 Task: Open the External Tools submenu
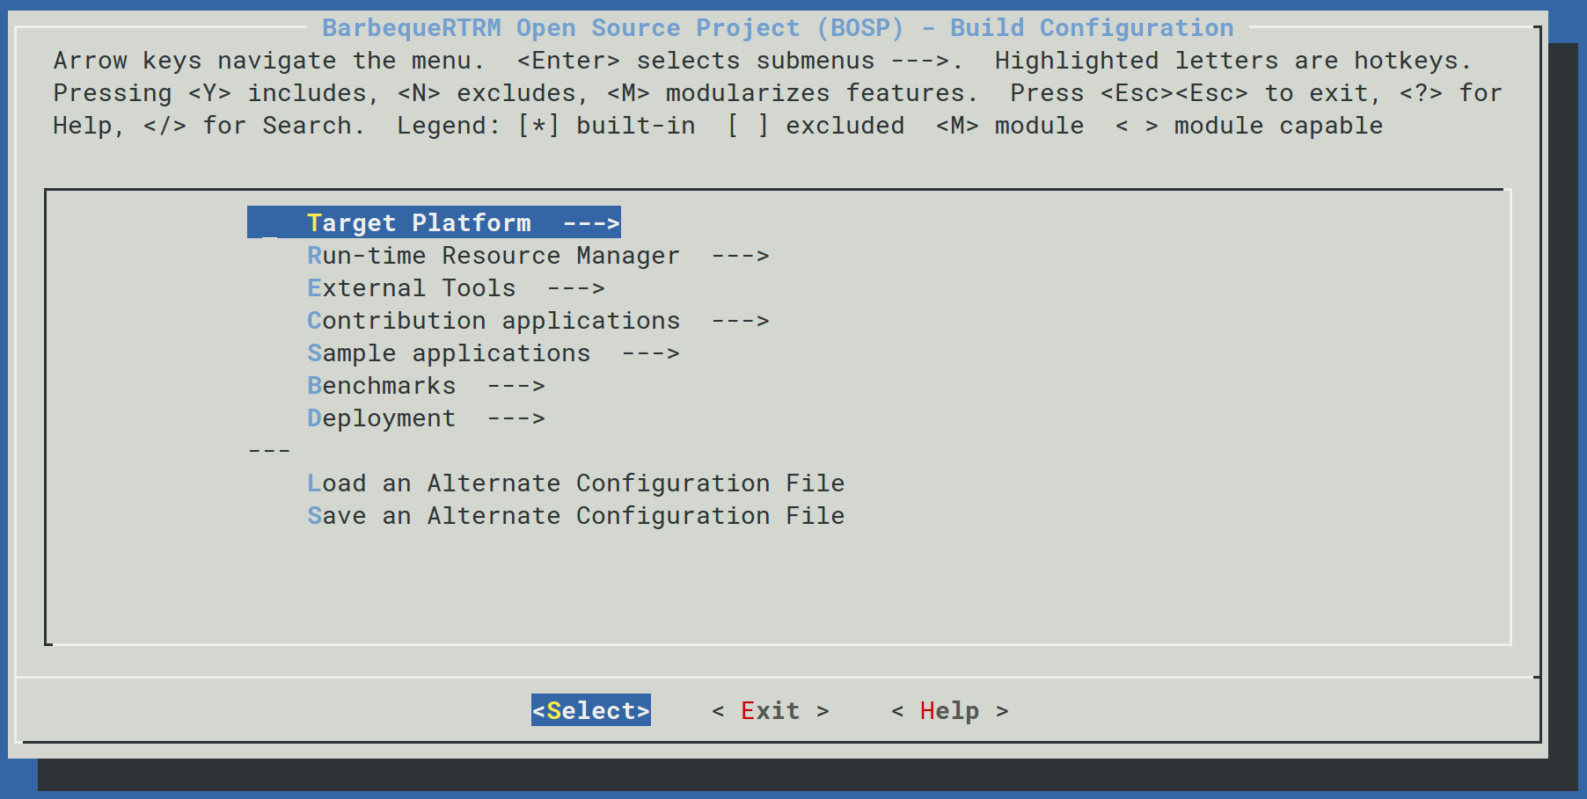[x=456, y=288]
